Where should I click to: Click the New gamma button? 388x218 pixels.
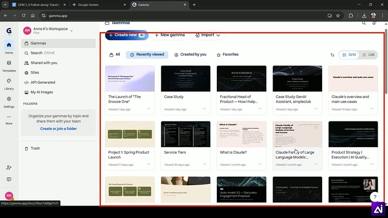(x=170, y=35)
